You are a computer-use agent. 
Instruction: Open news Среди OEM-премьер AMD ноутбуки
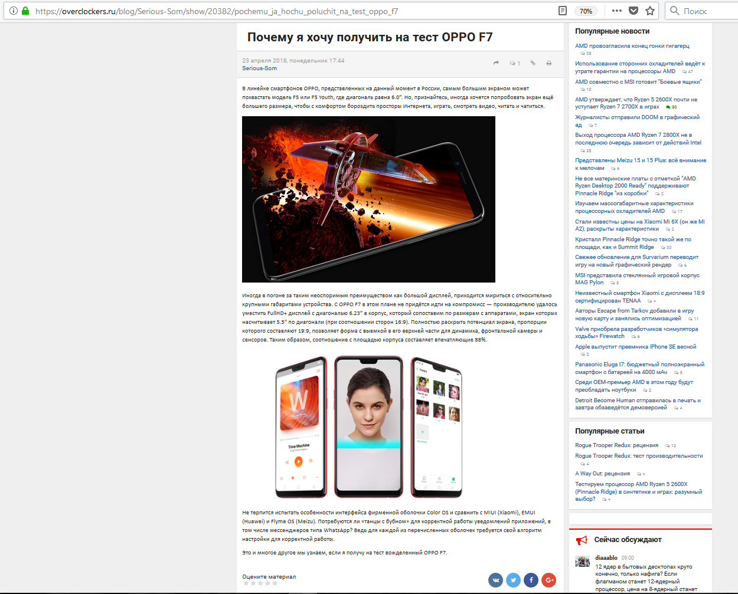(634, 386)
